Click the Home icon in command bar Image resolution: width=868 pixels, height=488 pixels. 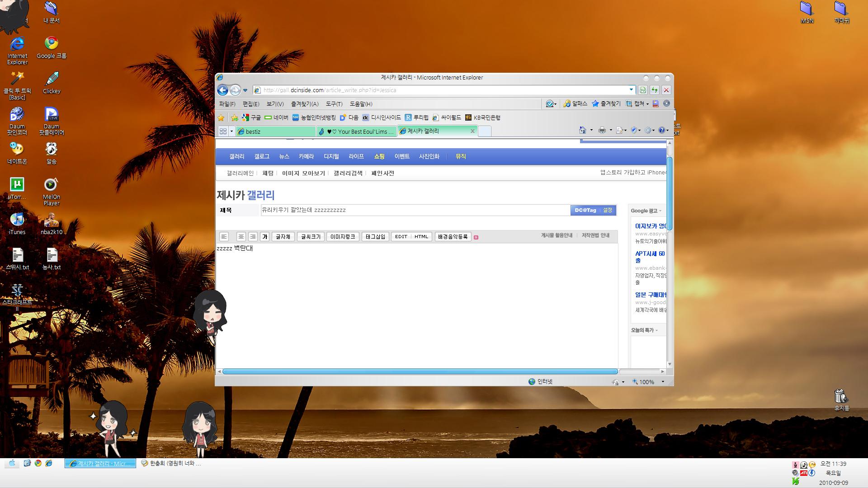pos(582,131)
